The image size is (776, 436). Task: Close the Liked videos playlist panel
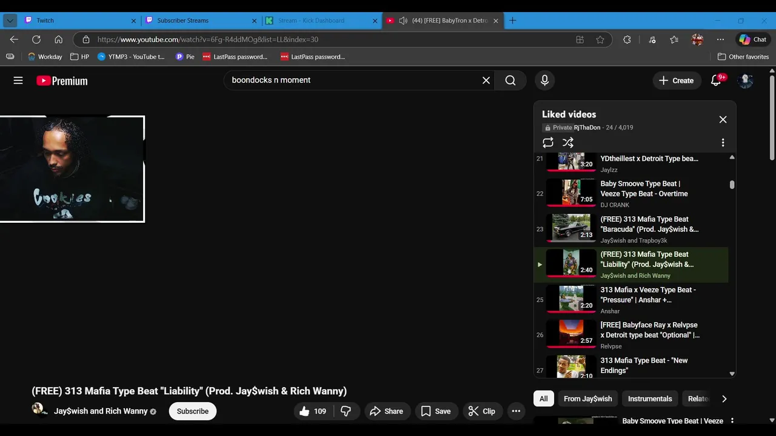[723, 119]
